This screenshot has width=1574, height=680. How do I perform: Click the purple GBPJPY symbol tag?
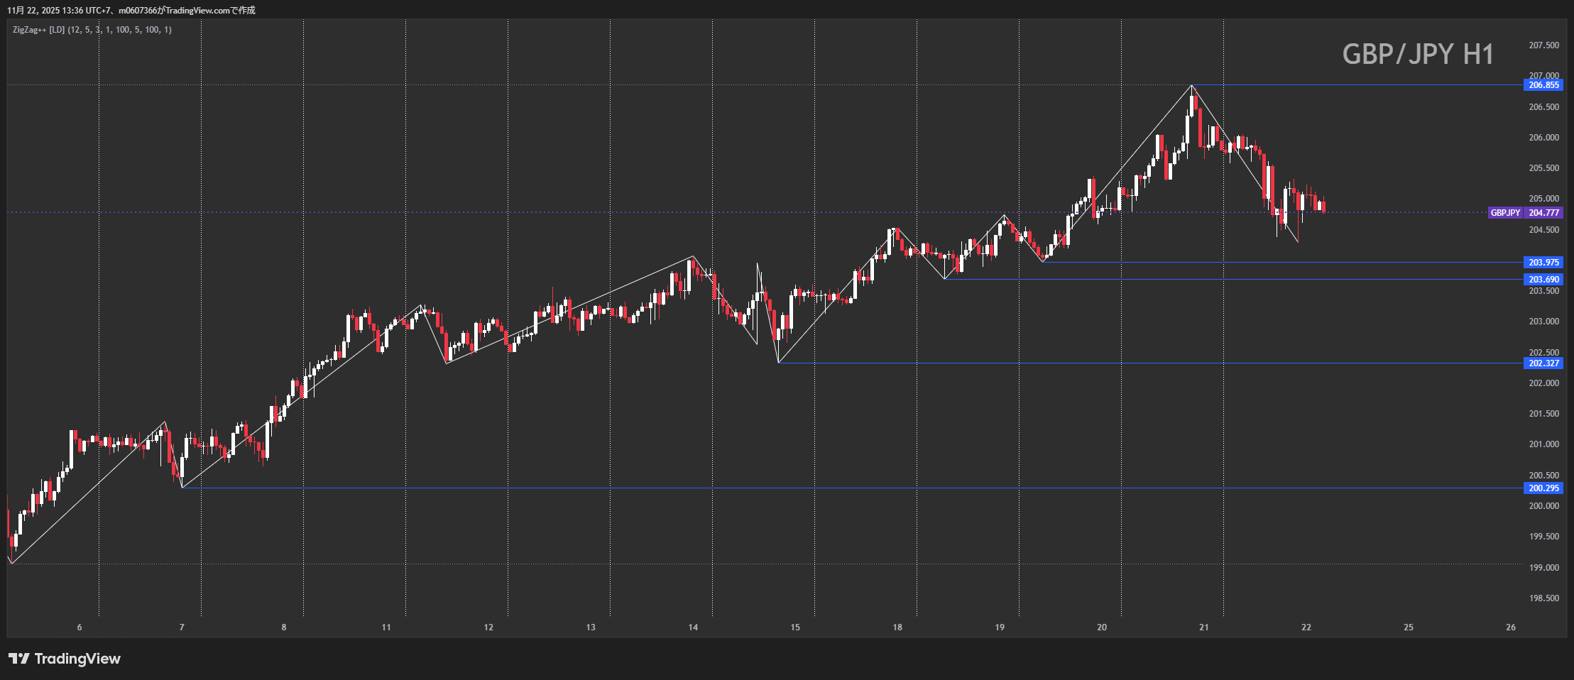[1505, 213]
